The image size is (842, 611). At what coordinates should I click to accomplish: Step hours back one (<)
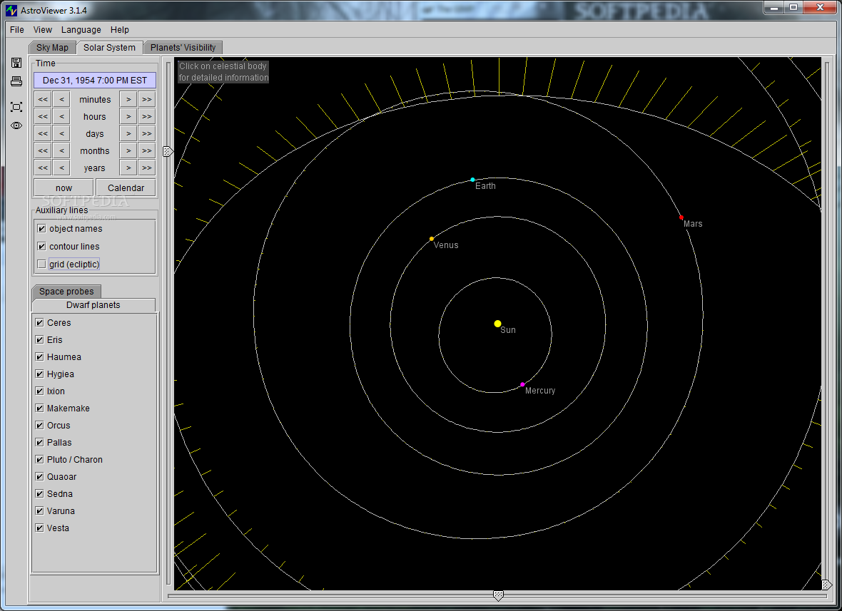tap(62, 116)
